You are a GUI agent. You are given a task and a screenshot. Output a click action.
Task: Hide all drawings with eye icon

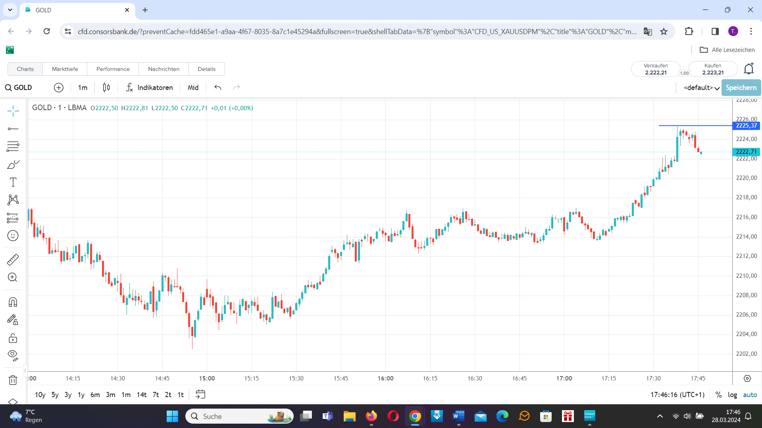click(x=13, y=355)
